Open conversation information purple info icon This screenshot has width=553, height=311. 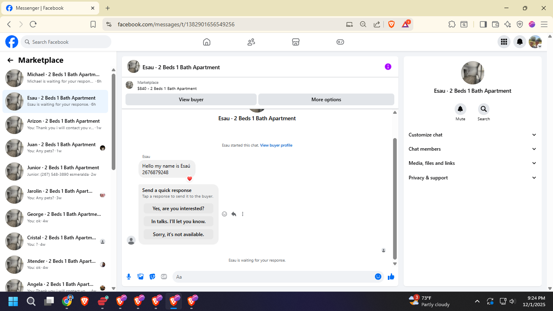coord(388,67)
